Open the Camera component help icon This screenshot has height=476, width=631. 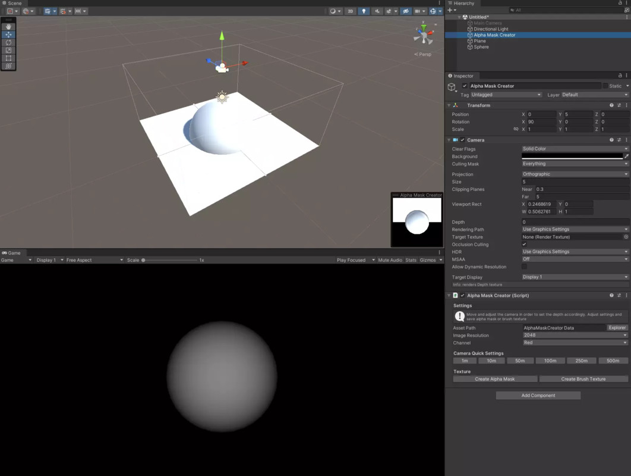tap(611, 140)
